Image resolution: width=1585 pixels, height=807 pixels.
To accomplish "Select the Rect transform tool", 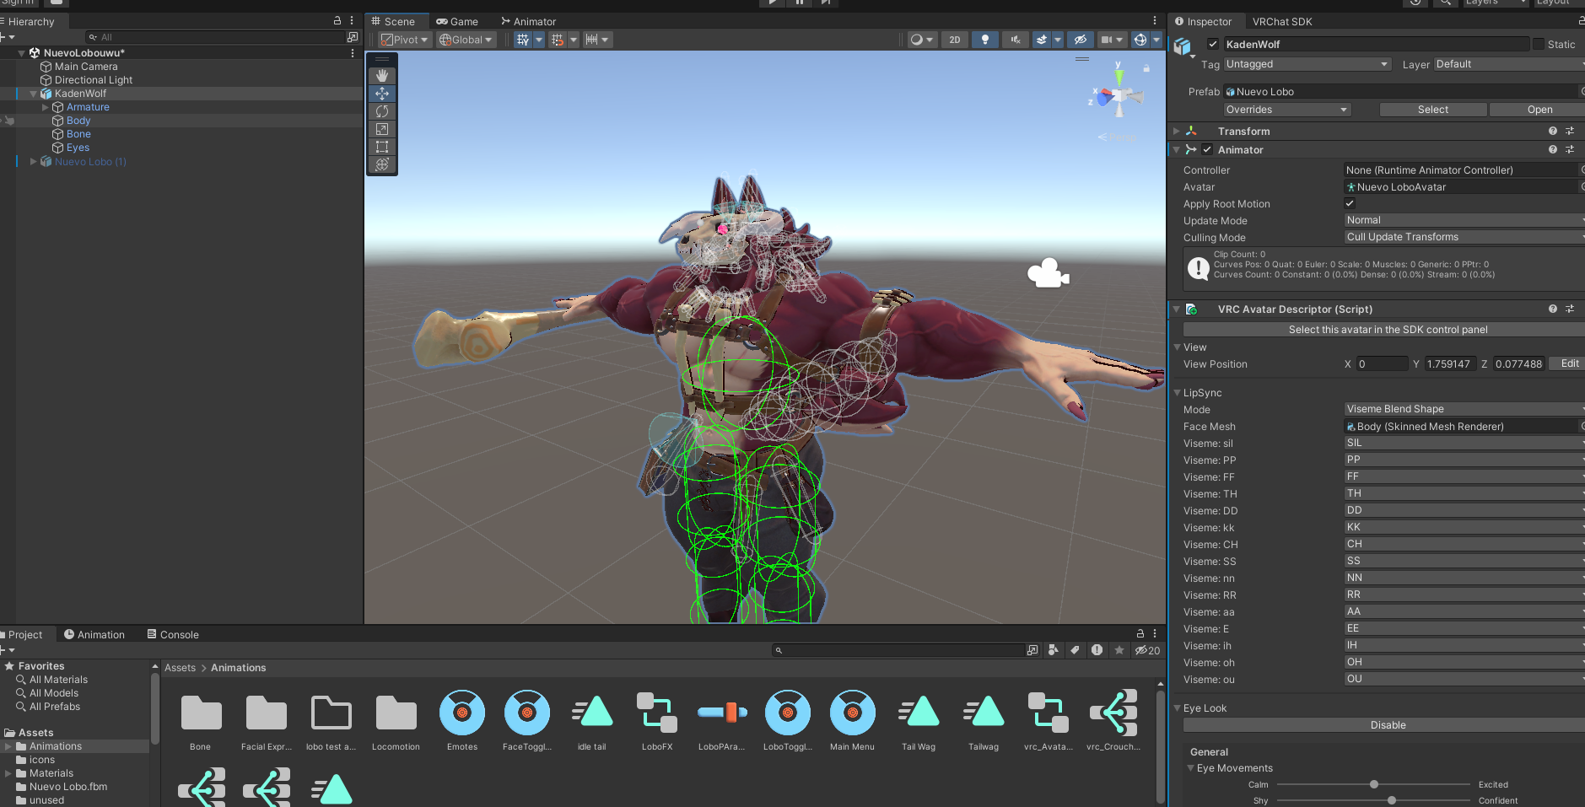I will click(382, 147).
